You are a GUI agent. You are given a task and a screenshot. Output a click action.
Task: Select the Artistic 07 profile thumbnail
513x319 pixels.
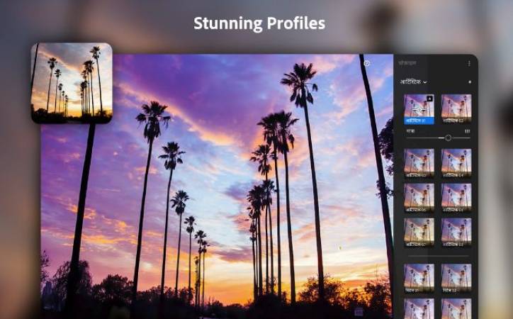click(x=419, y=233)
